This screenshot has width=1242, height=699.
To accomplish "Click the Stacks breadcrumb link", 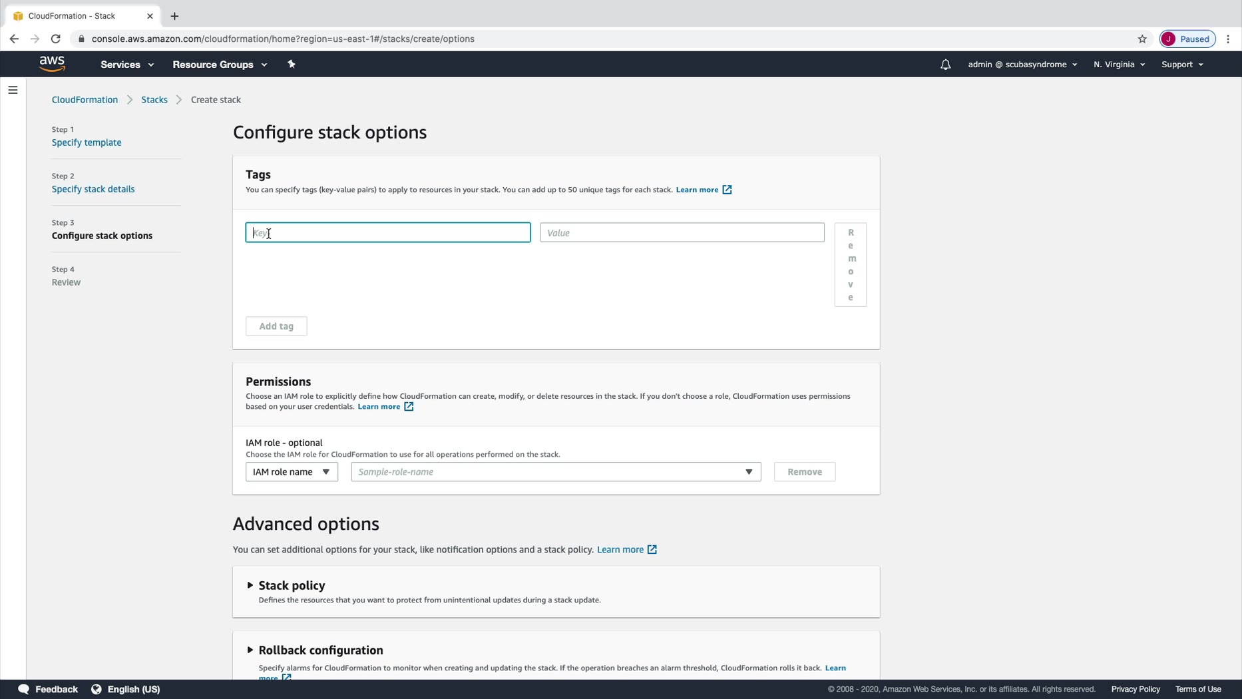I will click(x=154, y=100).
